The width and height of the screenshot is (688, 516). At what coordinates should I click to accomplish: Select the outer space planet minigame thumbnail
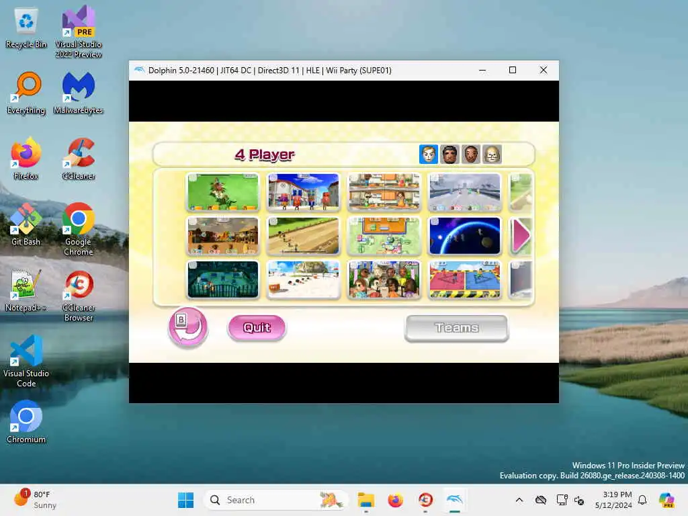[x=465, y=236]
